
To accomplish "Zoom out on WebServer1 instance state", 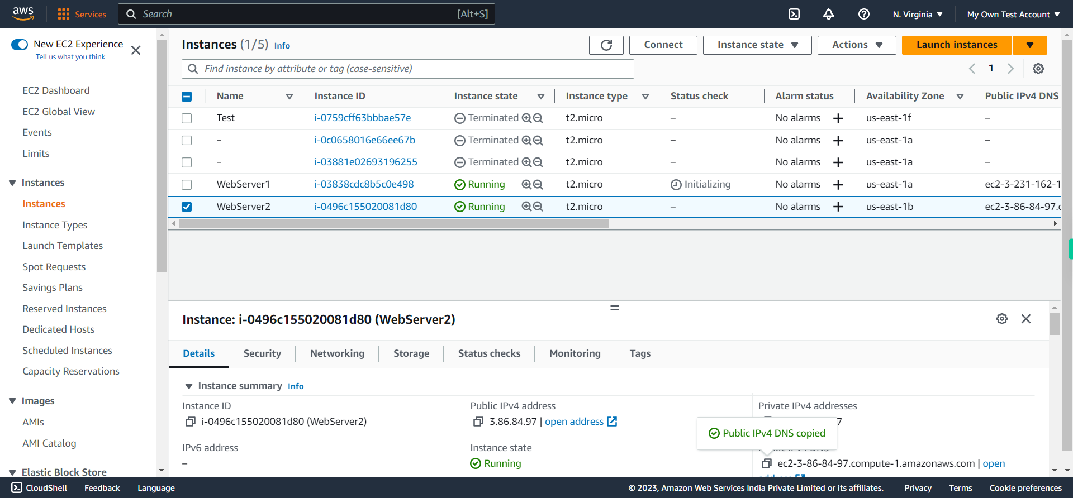I will pyautogui.click(x=538, y=184).
